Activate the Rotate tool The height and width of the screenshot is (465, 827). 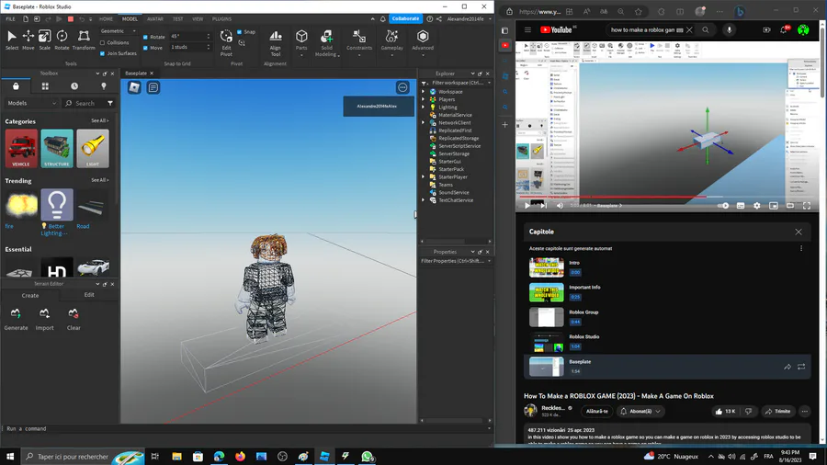(x=62, y=39)
